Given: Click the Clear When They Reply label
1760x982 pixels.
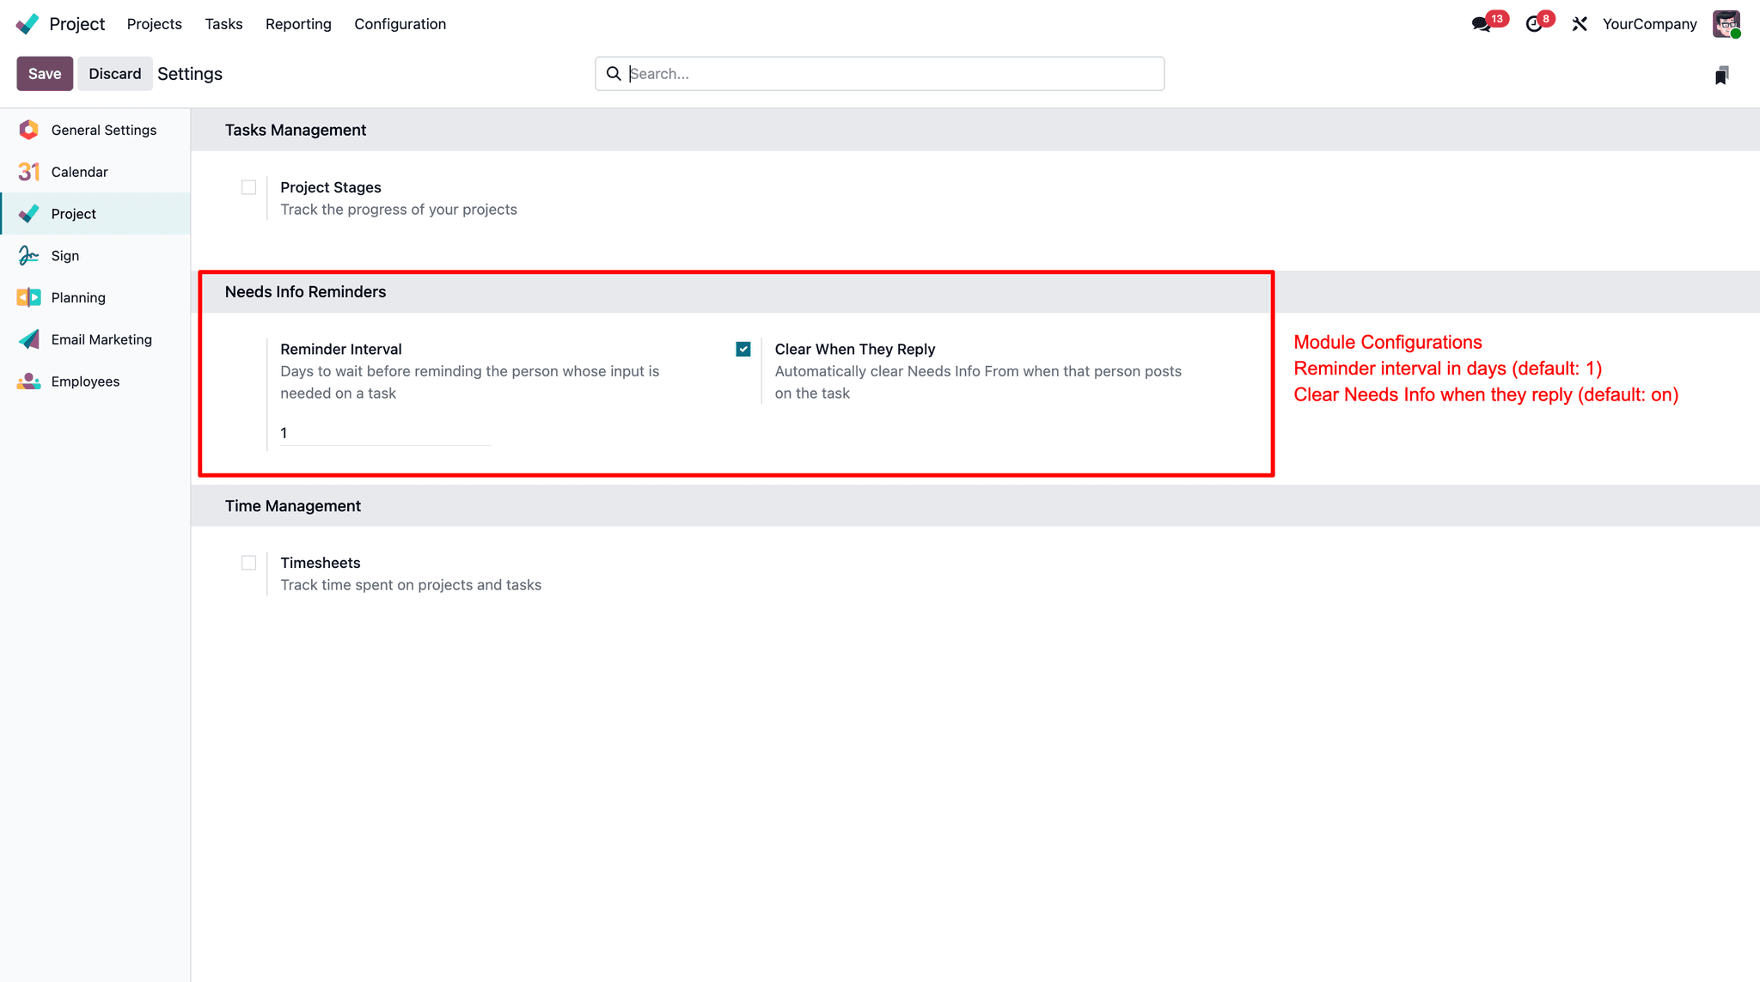Looking at the screenshot, I should (x=855, y=349).
